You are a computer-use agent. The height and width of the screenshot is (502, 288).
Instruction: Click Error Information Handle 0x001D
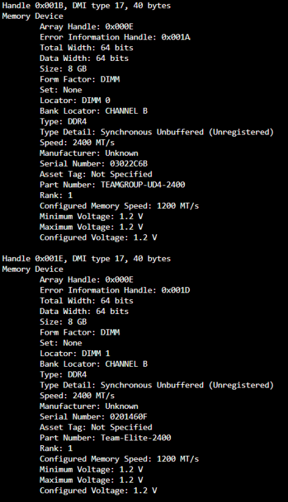click(x=115, y=290)
